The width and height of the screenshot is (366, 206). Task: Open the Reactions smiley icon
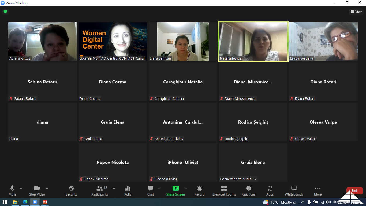[x=249, y=189]
